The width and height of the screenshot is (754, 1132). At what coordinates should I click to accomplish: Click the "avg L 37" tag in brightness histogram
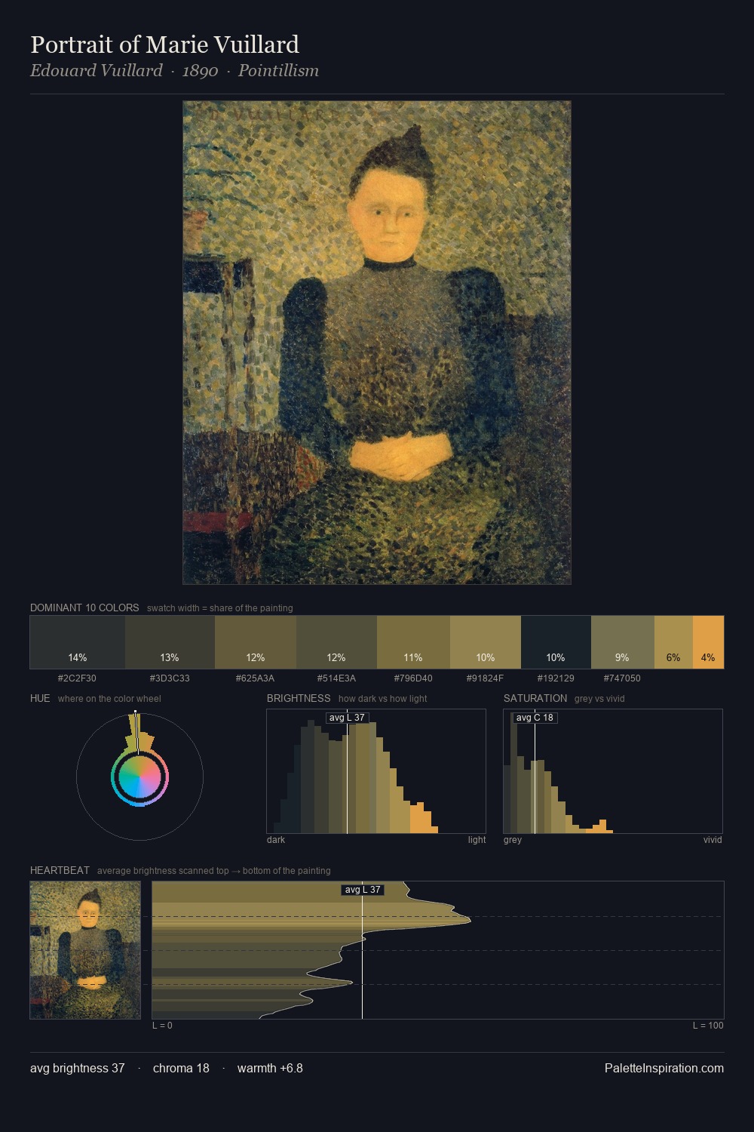[x=347, y=718]
